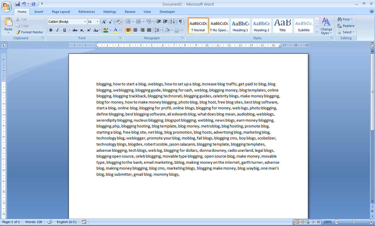The width and height of the screenshot is (375, 226).
Task: Open the Line Spacing dropdown
Action: pos(157,30)
